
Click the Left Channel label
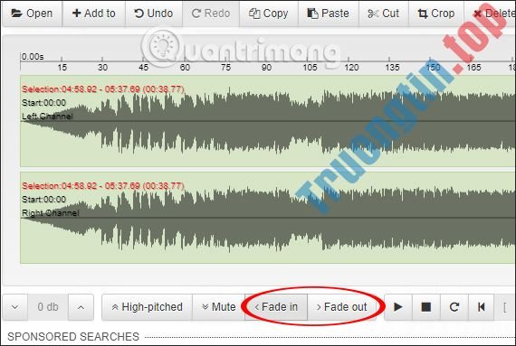[47, 117]
